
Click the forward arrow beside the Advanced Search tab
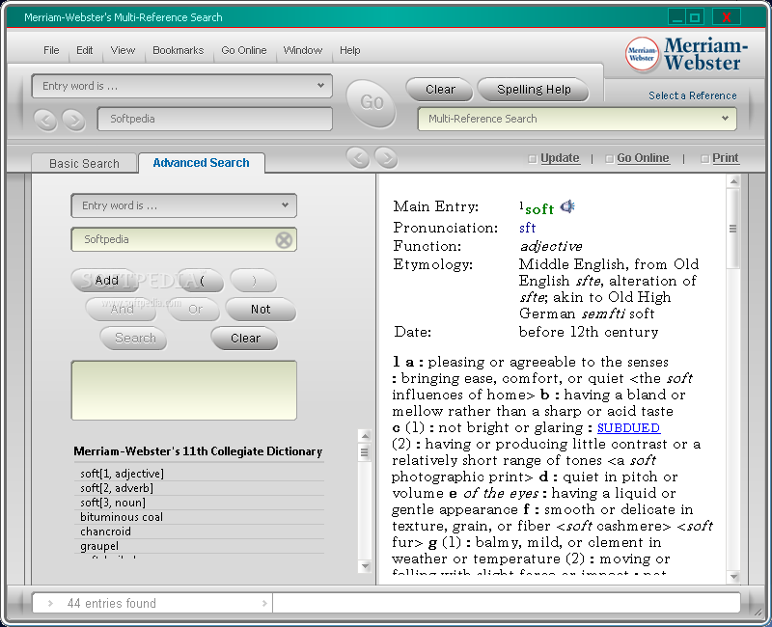(x=386, y=158)
